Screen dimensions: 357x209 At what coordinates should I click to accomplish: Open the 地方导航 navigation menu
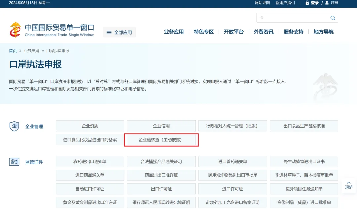(323, 31)
